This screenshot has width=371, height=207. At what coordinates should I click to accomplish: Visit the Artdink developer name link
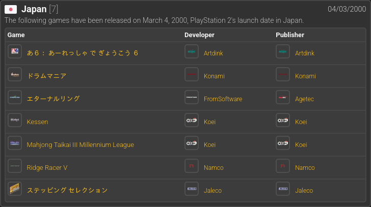click(214, 53)
